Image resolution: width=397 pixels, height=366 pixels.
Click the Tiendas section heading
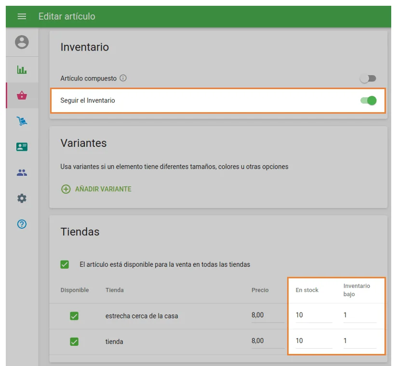80,232
